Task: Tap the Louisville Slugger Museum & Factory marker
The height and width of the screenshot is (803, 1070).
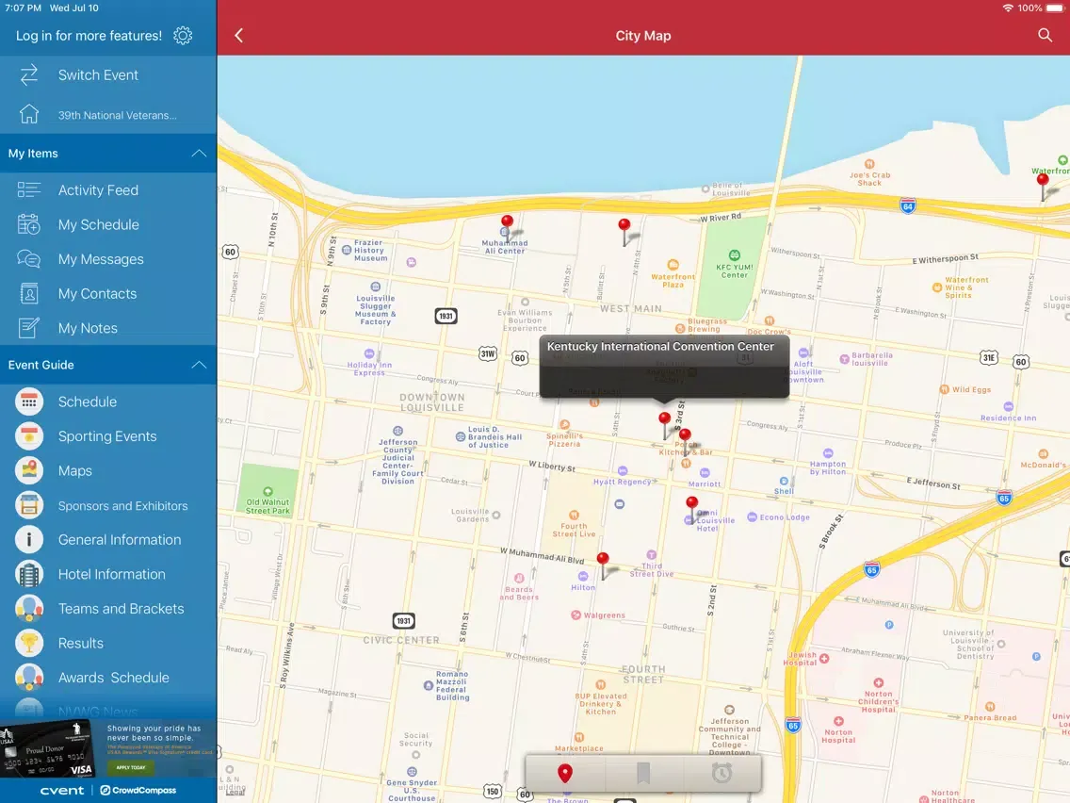Action: [x=375, y=287]
